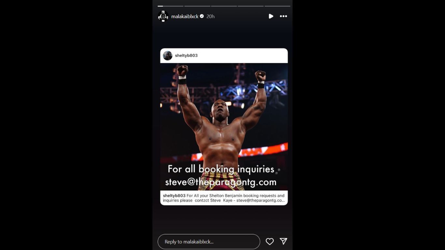Open sheltyb803 avatar in reshared post
The width and height of the screenshot is (445, 250).
pyautogui.click(x=167, y=56)
